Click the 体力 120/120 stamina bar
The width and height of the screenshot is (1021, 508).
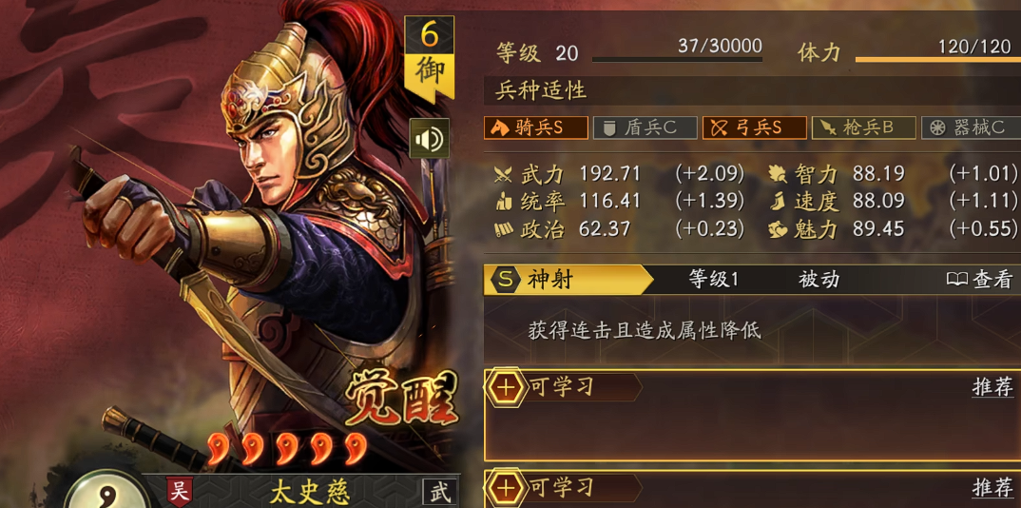coord(937,59)
